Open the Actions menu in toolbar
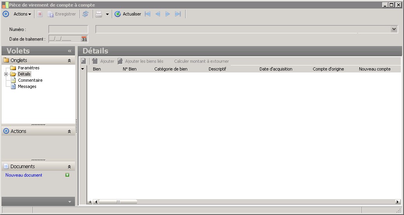Viewport: 404px width, 215px height. [x=23, y=14]
